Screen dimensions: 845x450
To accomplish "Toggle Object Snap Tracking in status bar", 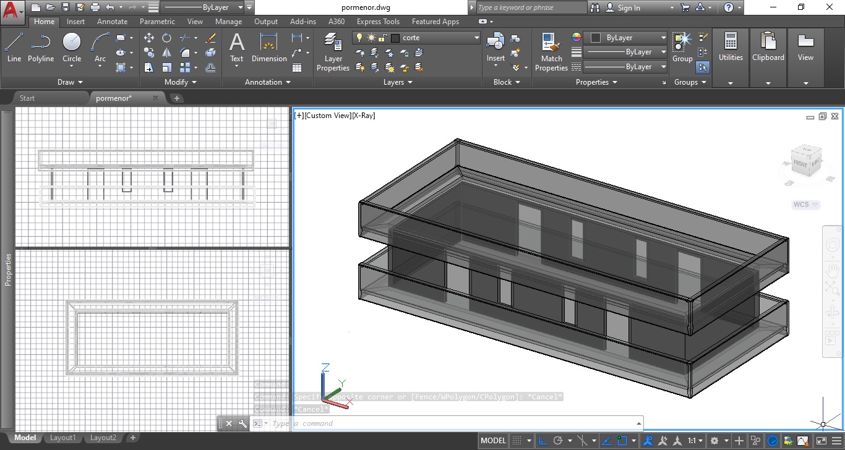I will point(607,441).
